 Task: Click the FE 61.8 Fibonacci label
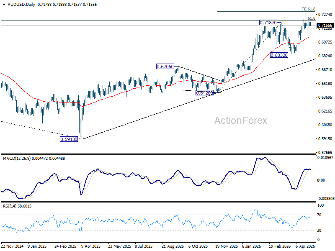[308, 9]
